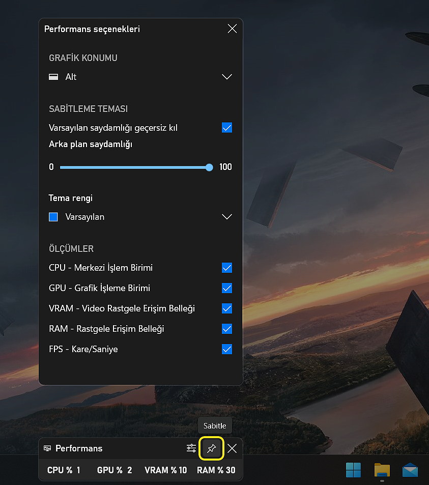Open File Explorer from taskbar

(x=382, y=470)
